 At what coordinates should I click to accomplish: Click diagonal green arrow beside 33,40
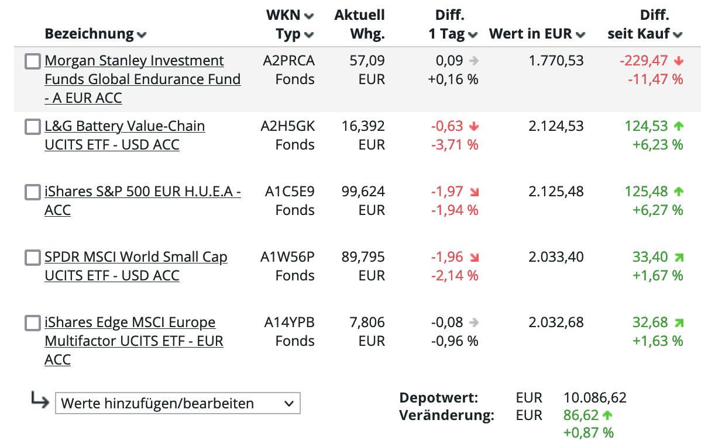678,257
